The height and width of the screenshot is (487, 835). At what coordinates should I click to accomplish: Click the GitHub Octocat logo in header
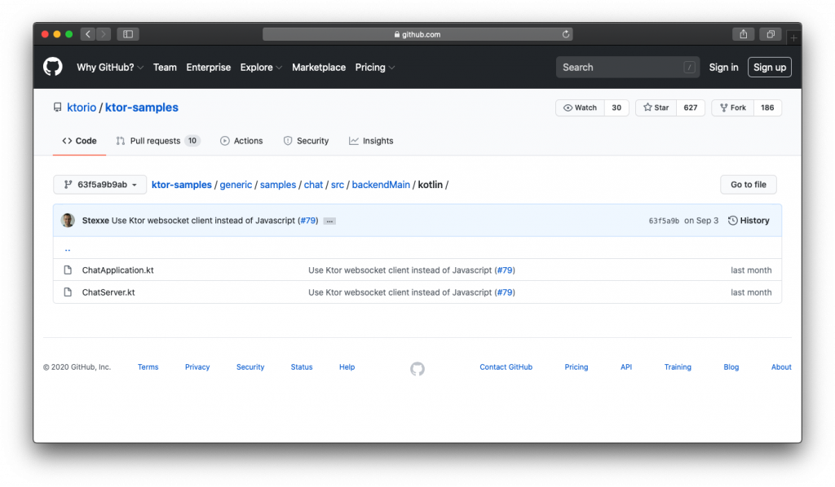pyautogui.click(x=53, y=67)
